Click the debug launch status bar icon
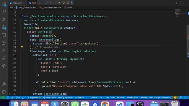Image resolution: width=189 pixels, height=106 pixels. [23, 97]
